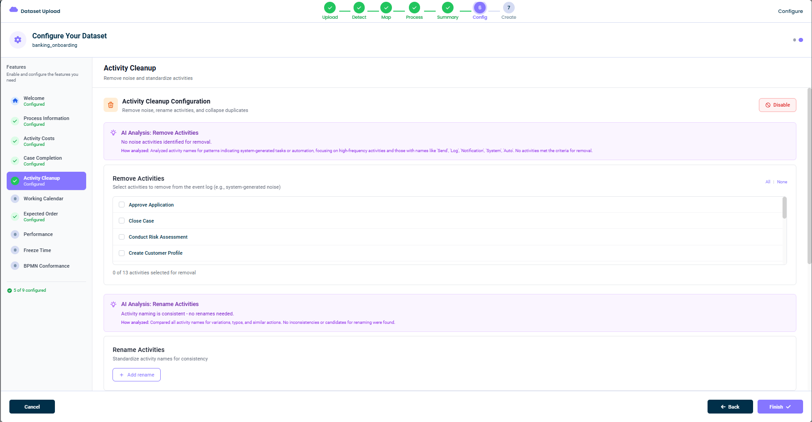Click the lightbulb icon for Remove Activities analysis
The image size is (812, 422).
pyautogui.click(x=113, y=132)
